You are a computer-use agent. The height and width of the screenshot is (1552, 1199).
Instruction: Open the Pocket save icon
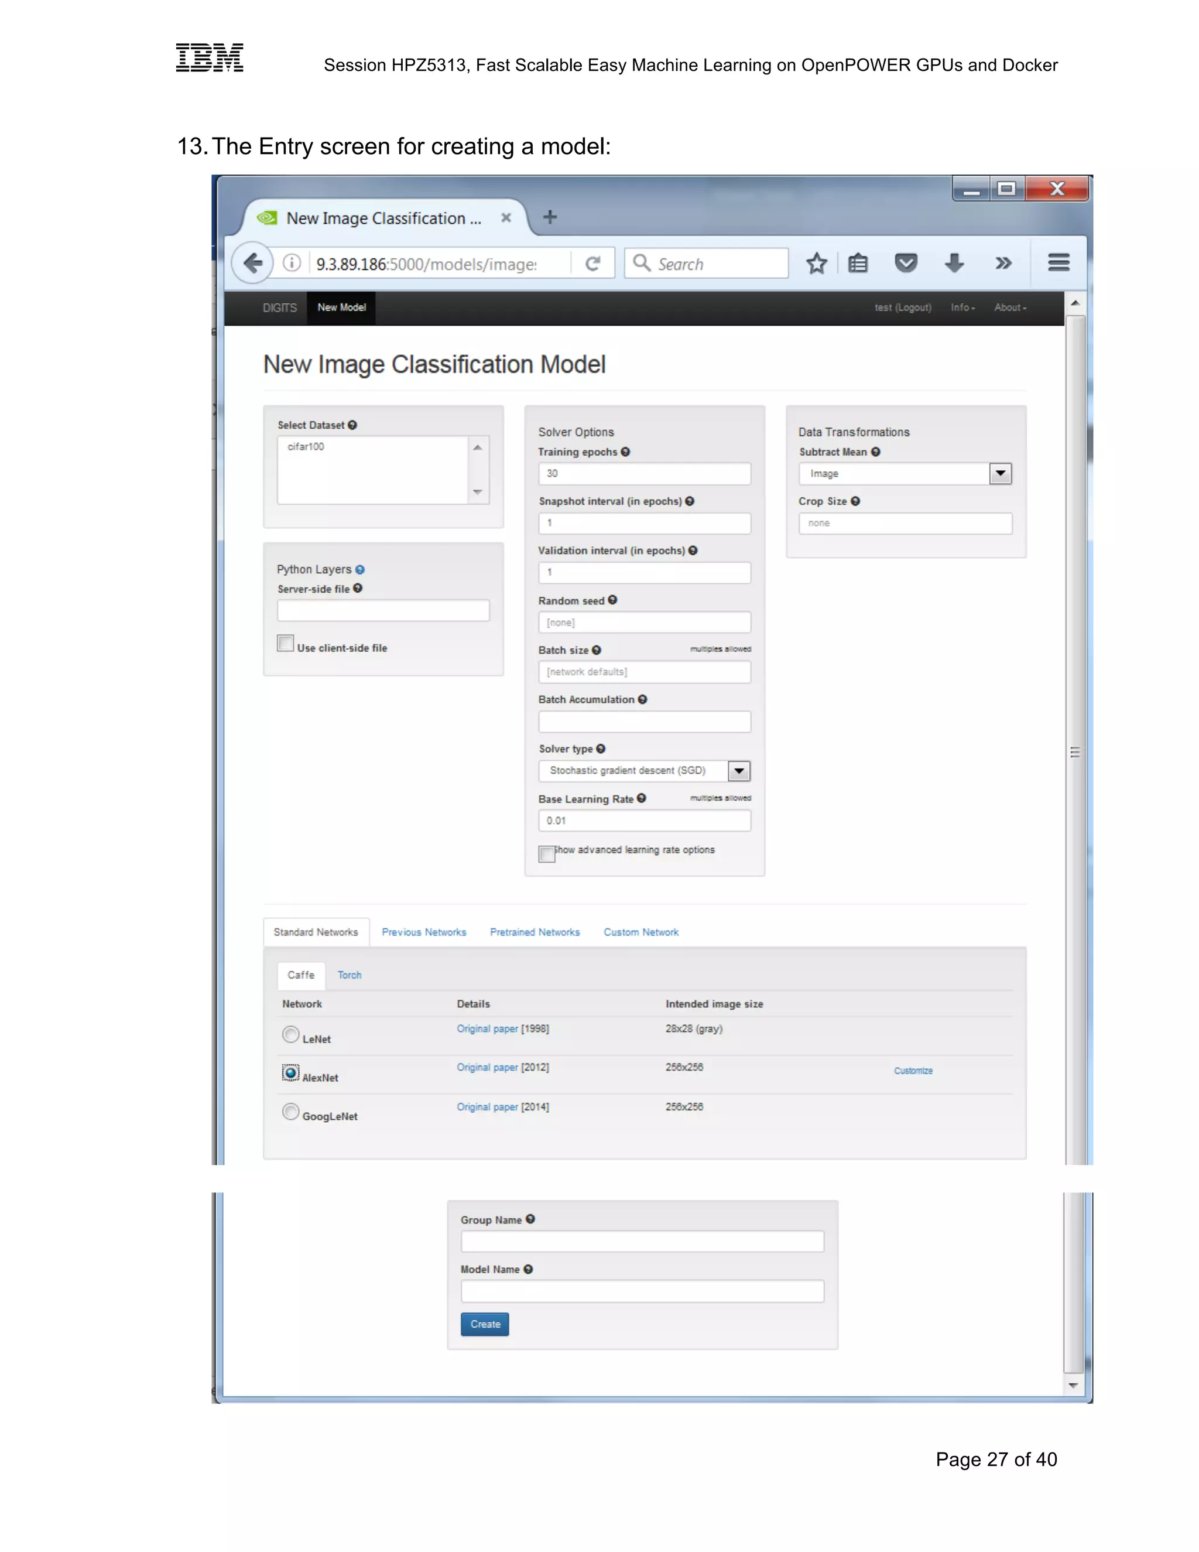point(905,264)
